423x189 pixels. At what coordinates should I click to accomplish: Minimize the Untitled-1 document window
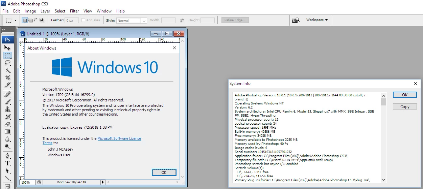(156, 33)
